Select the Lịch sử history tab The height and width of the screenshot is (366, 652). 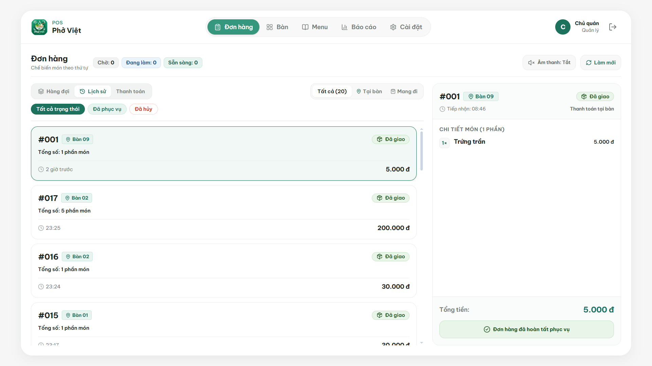tap(93, 91)
